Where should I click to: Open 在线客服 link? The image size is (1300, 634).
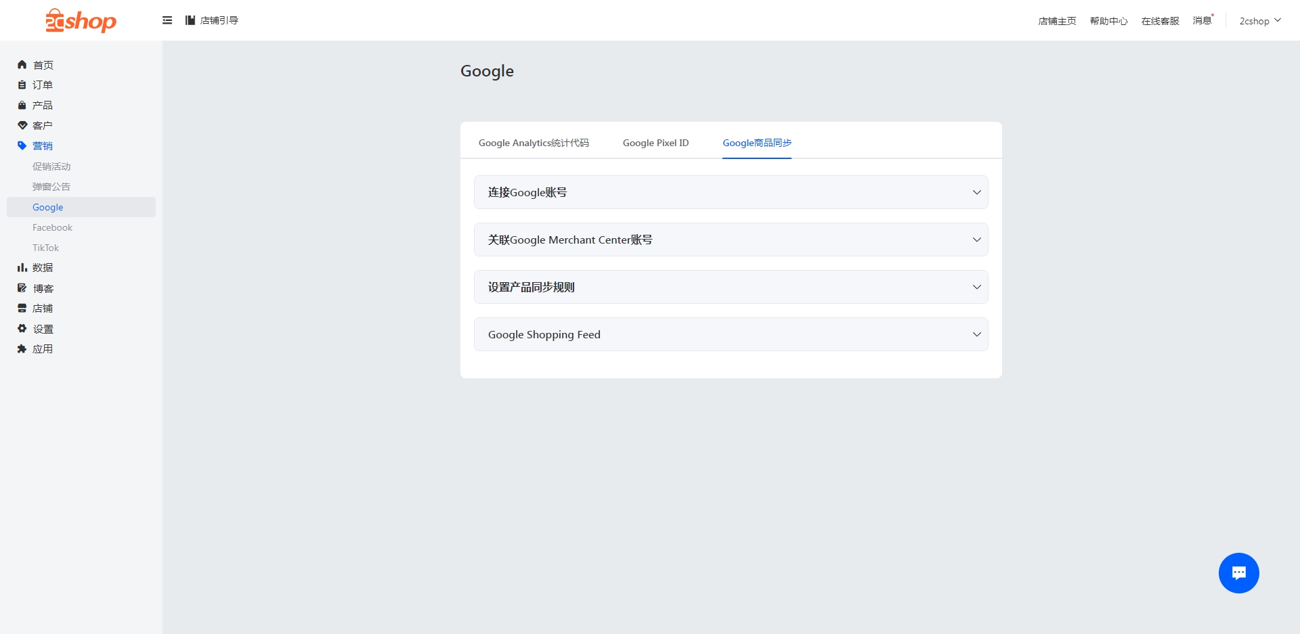(x=1160, y=21)
